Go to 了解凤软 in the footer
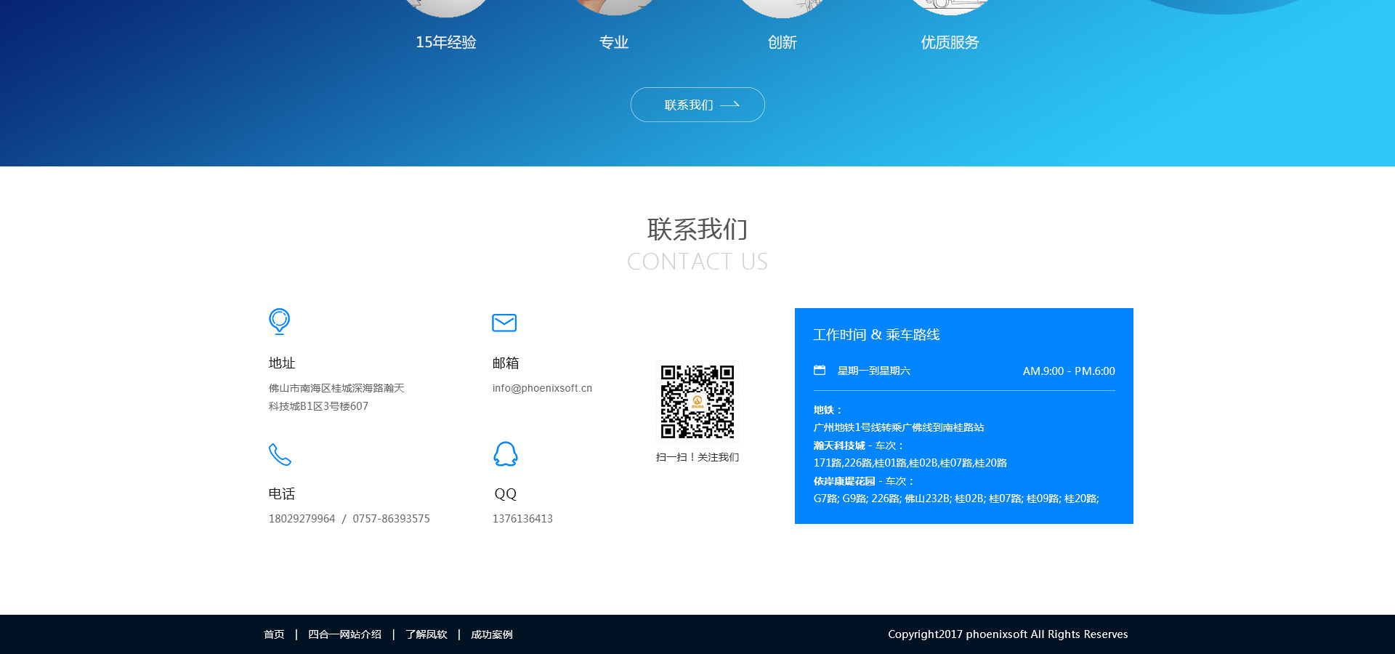Viewport: 1395px width, 654px height. pos(426,634)
